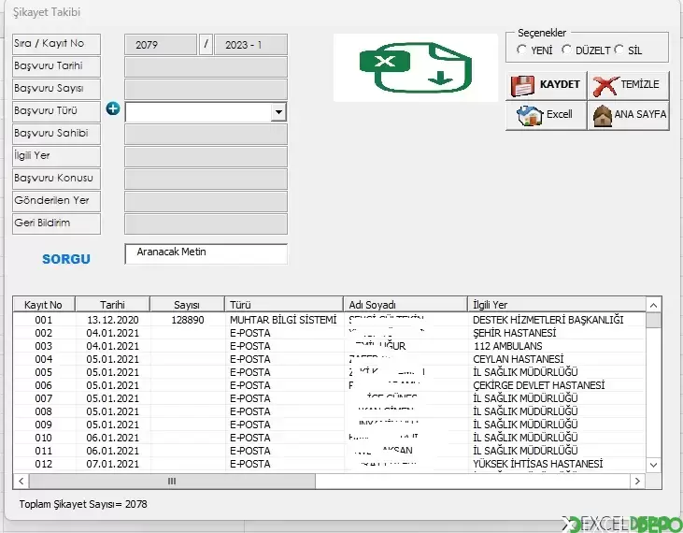The width and height of the screenshot is (683, 533).
Task: Export data with the Excell button
Action: pyautogui.click(x=547, y=115)
